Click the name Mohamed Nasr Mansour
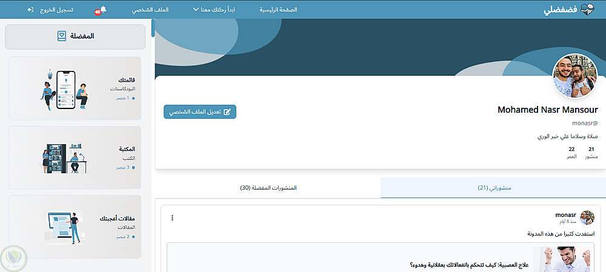The height and width of the screenshot is (272, 606). click(x=548, y=110)
